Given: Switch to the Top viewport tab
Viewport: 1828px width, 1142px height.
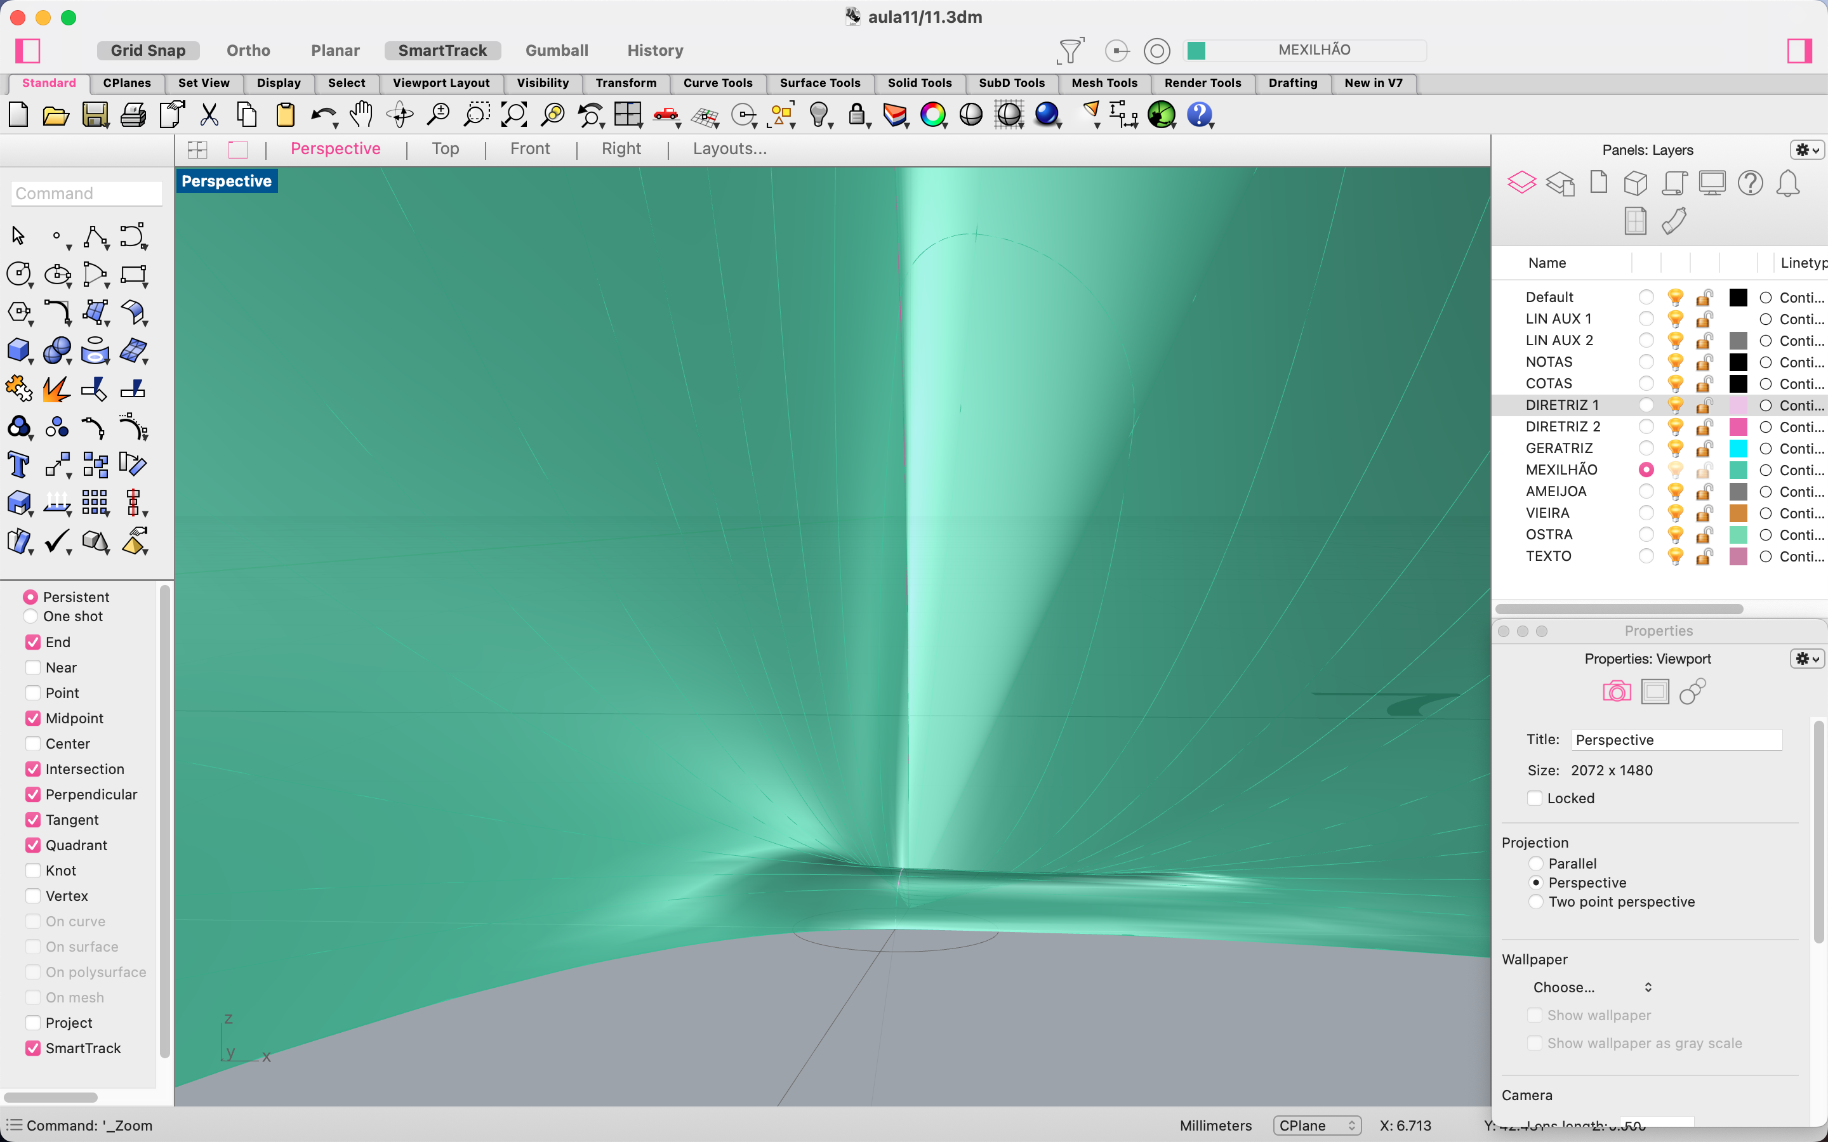Looking at the screenshot, I should click(x=445, y=149).
